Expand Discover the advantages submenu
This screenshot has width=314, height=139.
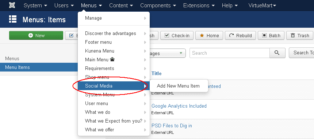114,34
